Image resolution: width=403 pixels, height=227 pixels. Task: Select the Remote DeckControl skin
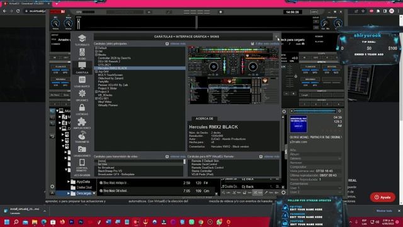tap(204, 164)
